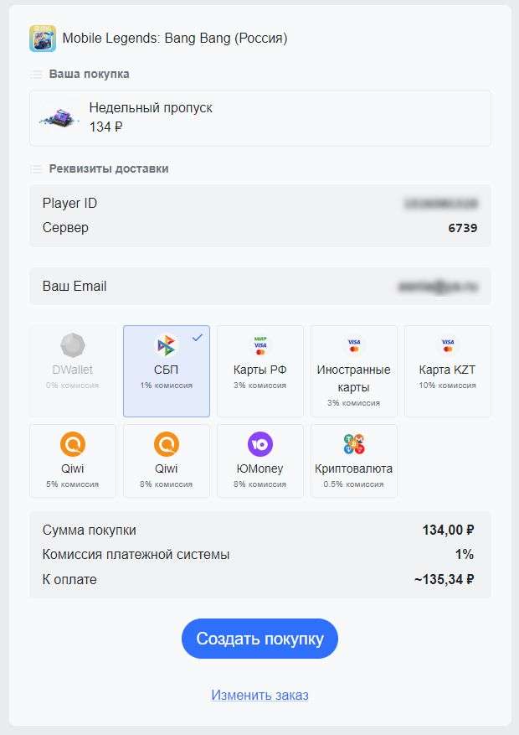Click the "Ваш Email" field
The width and height of the screenshot is (519, 735).
point(259,287)
